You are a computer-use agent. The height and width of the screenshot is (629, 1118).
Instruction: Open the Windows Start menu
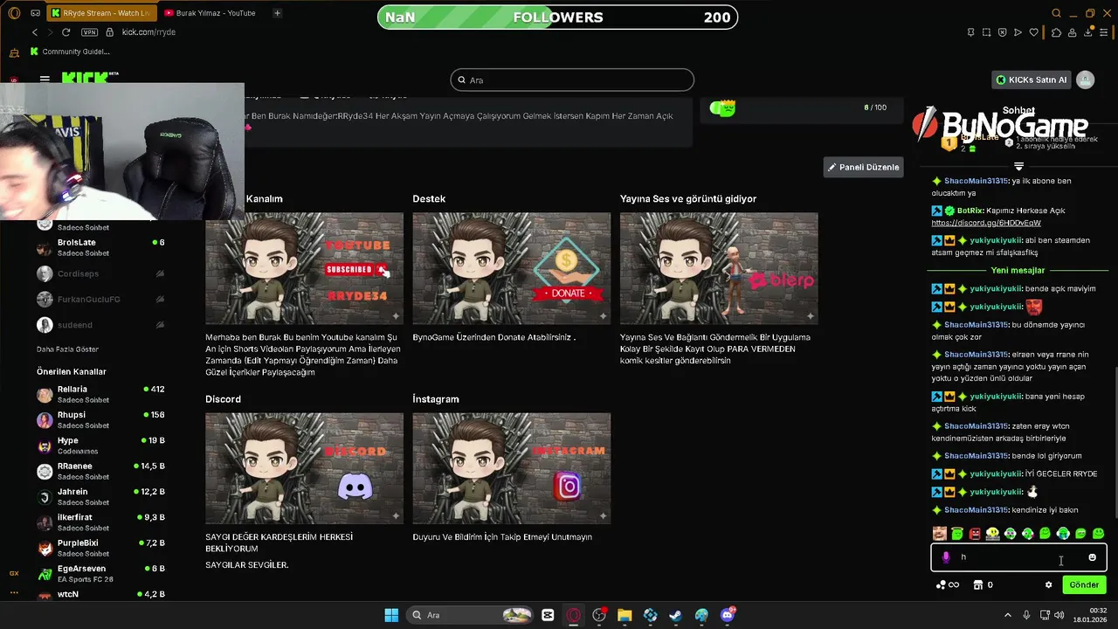[391, 615]
